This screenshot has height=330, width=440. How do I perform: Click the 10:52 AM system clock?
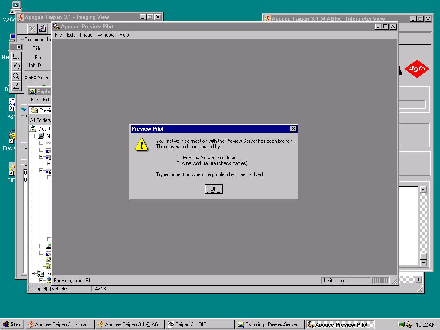[426, 325]
